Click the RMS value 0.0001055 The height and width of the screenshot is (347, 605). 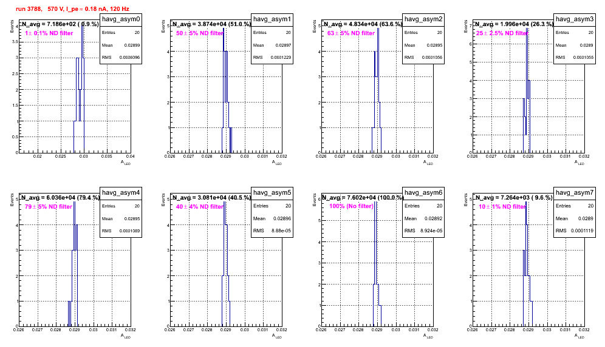pyautogui.click(x=583, y=58)
